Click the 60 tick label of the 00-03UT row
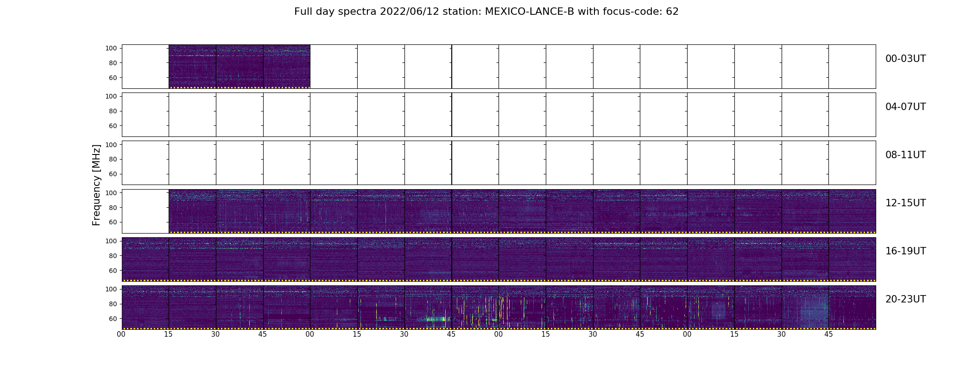 coord(113,78)
